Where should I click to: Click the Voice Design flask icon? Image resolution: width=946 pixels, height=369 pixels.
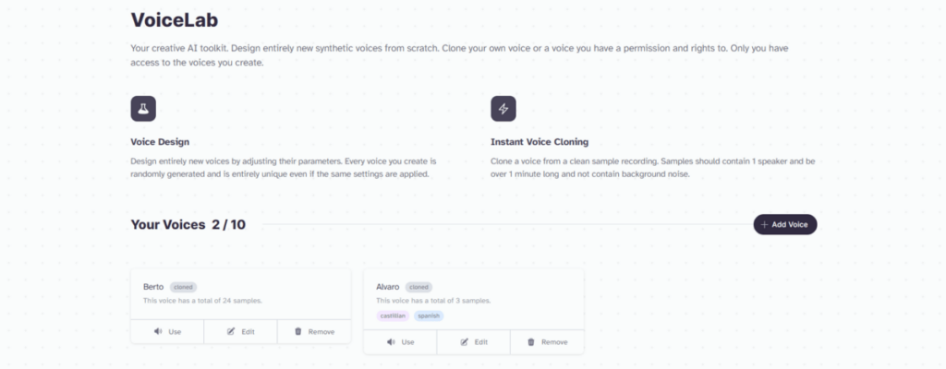tap(143, 109)
